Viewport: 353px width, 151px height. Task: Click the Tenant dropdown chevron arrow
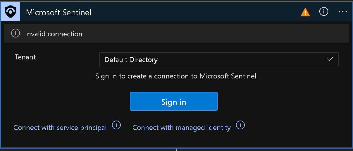pyautogui.click(x=329, y=59)
